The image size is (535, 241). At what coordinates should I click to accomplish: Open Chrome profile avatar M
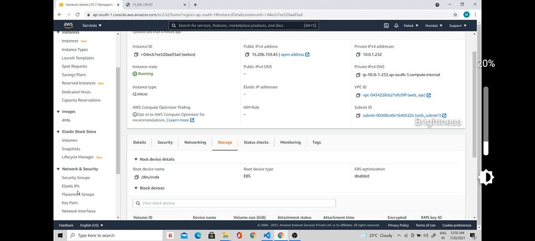(467, 15)
